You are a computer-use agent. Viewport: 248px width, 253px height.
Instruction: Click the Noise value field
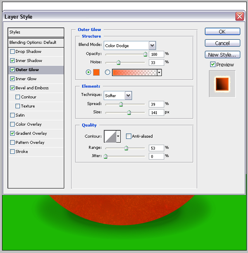click(x=156, y=62)
